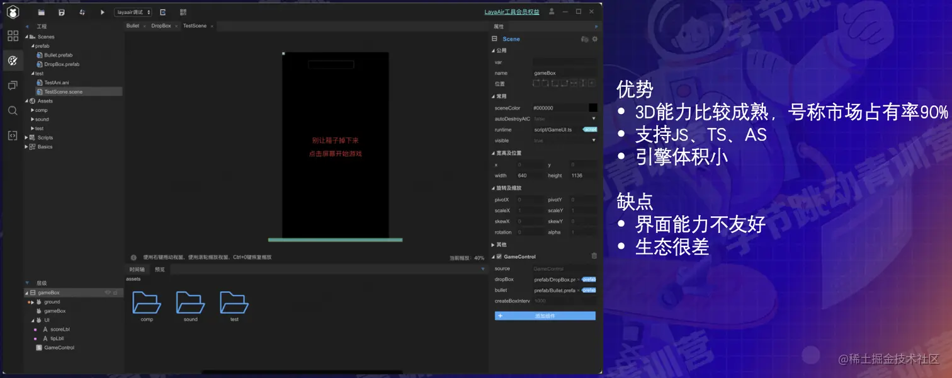Click the info icon in canvas status bar
952x378 pixels.
click(133, 257)
